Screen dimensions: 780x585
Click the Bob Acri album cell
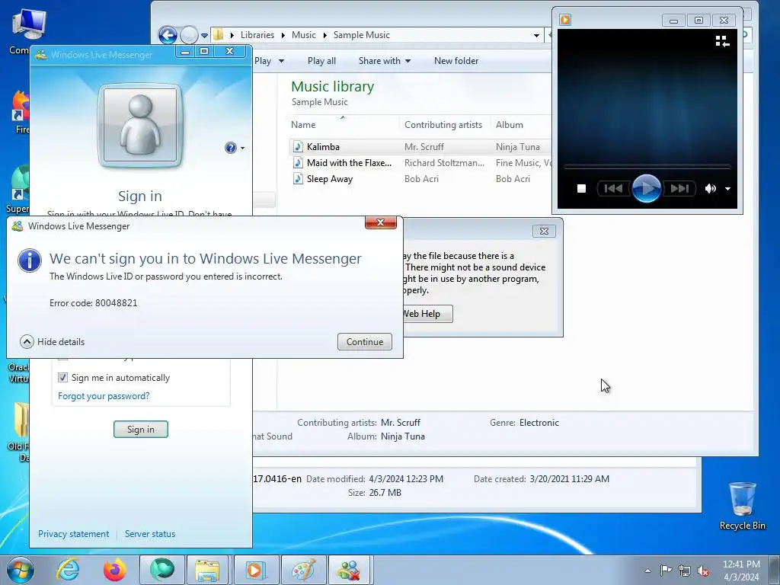(x=513, y=178)
